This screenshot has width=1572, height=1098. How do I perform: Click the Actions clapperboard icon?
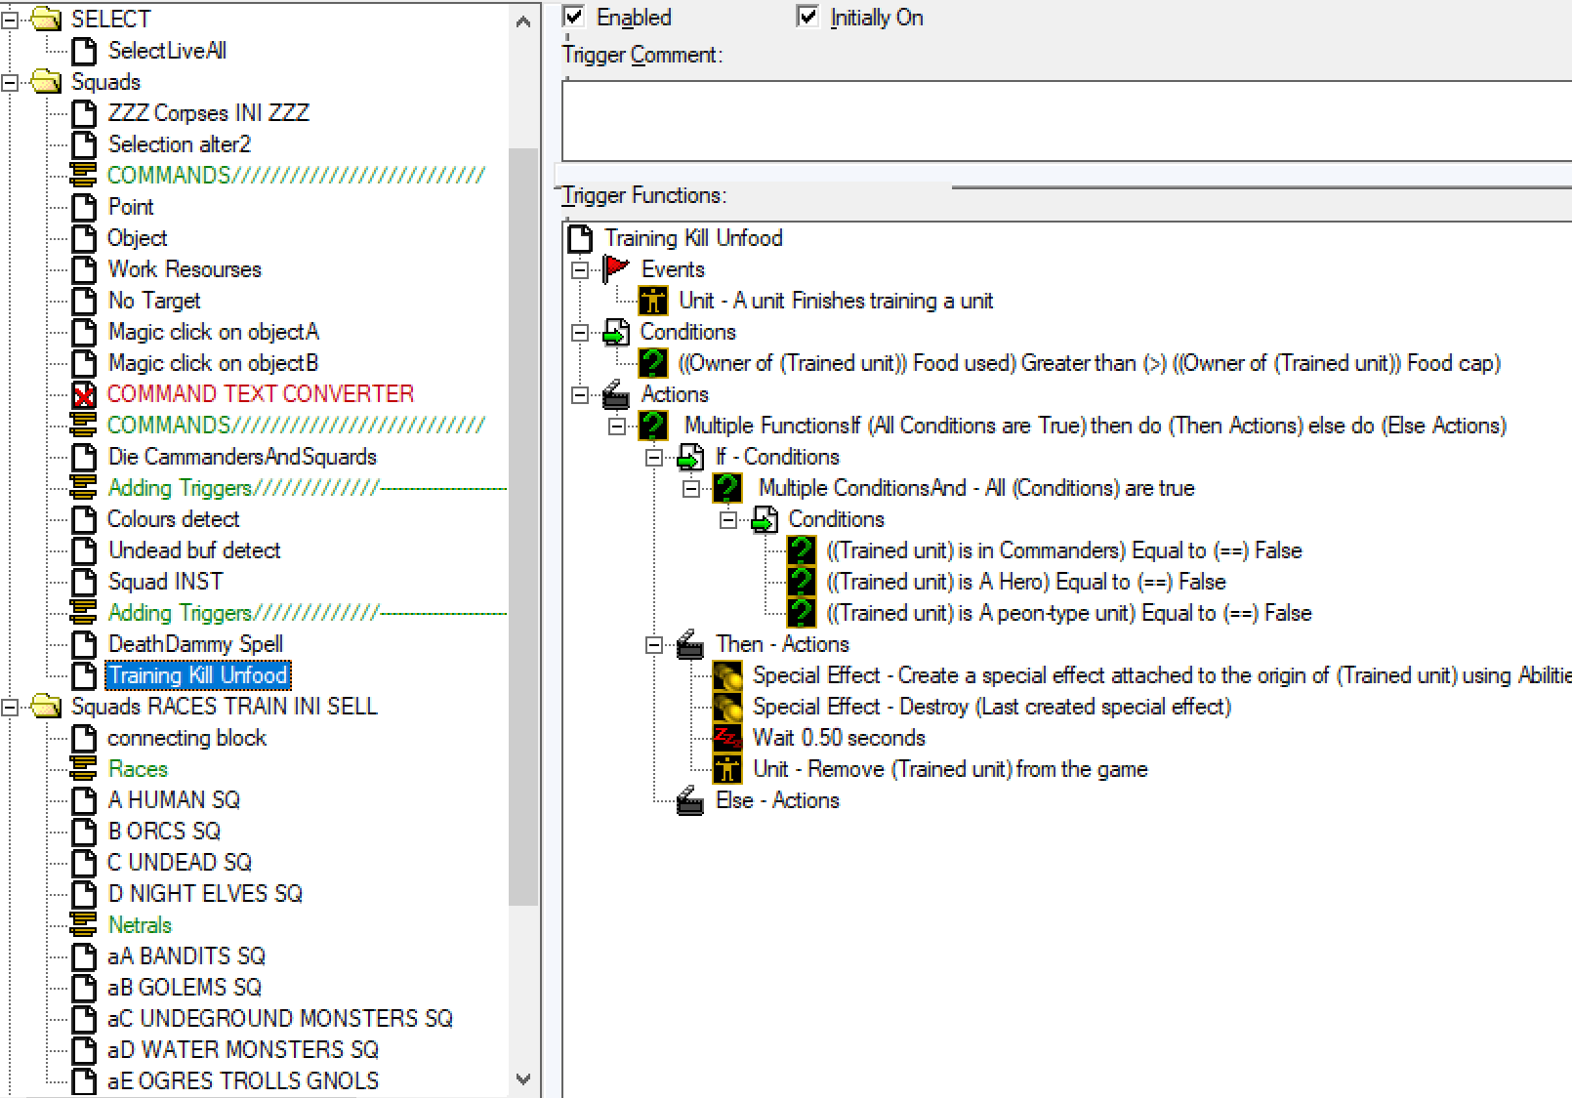[x=616, y=394]
